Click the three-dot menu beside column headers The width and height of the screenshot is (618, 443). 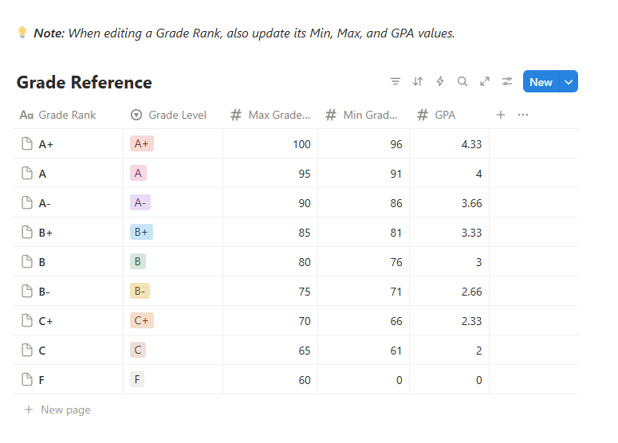point(523,115)
